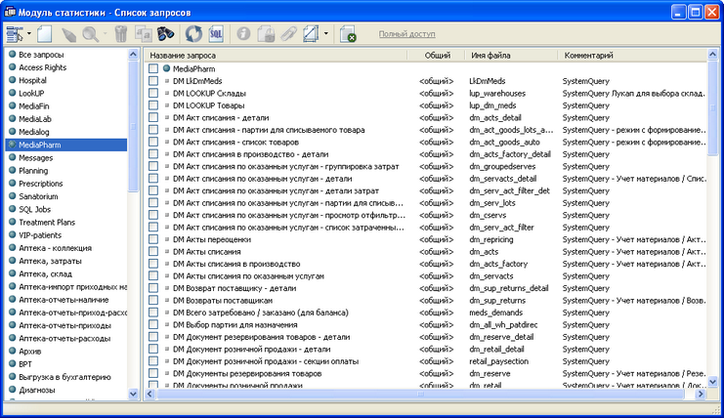Select the 'Выгрузка в бухгалтерию' category
Viewport: 724px width, 418px height.
point(64,377)
